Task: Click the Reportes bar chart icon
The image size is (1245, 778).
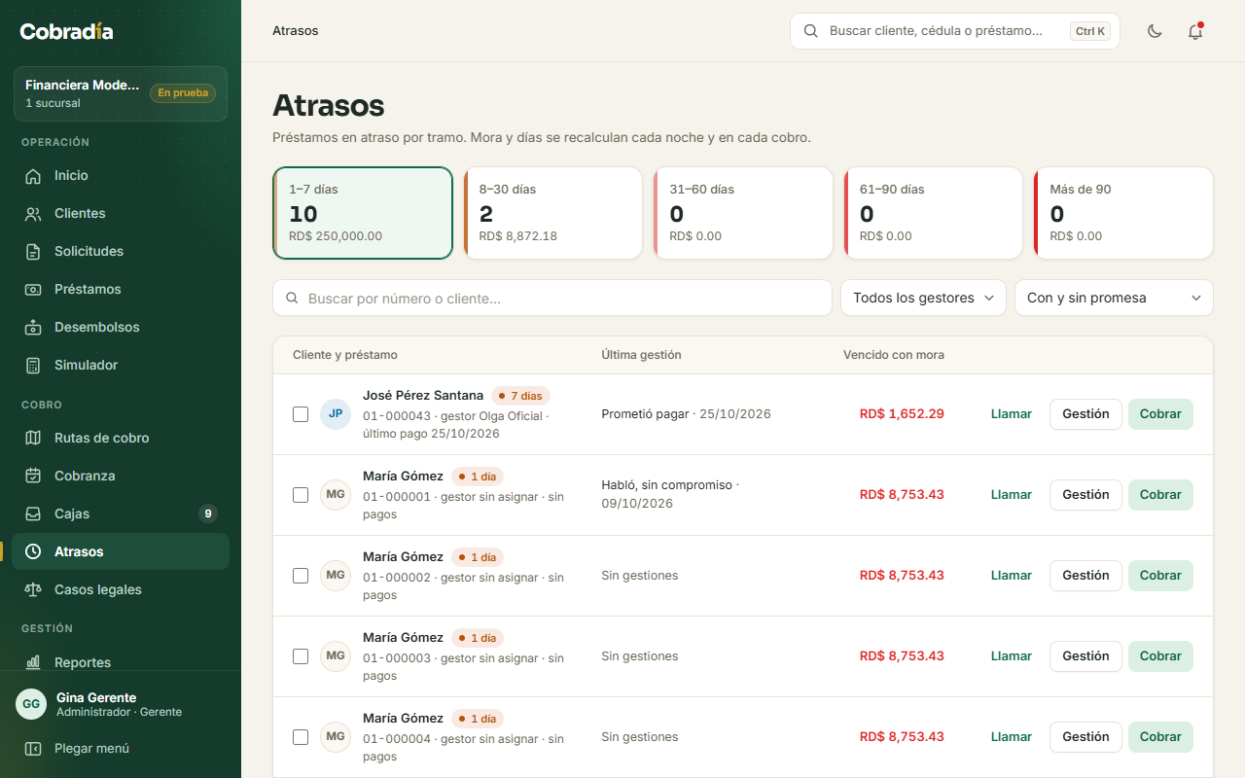Action: pyautogui.click(x=33, y=662)
